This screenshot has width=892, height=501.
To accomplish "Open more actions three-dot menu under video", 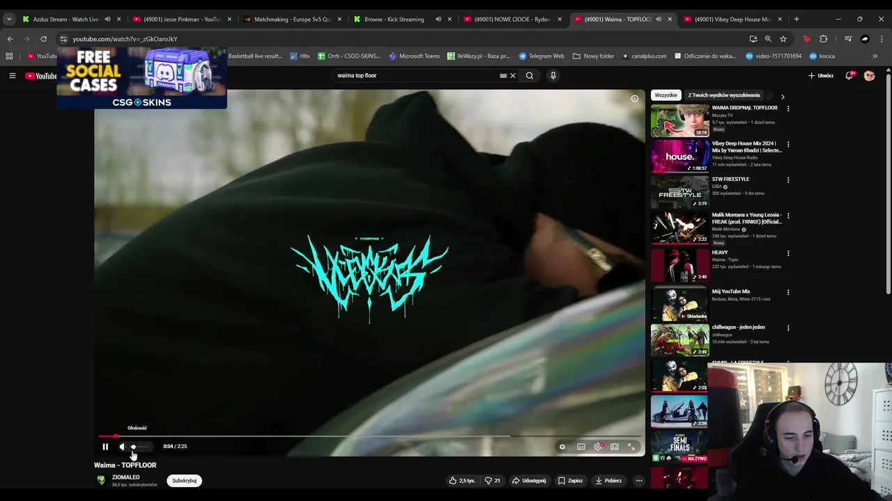I will [x=638, y=480].
